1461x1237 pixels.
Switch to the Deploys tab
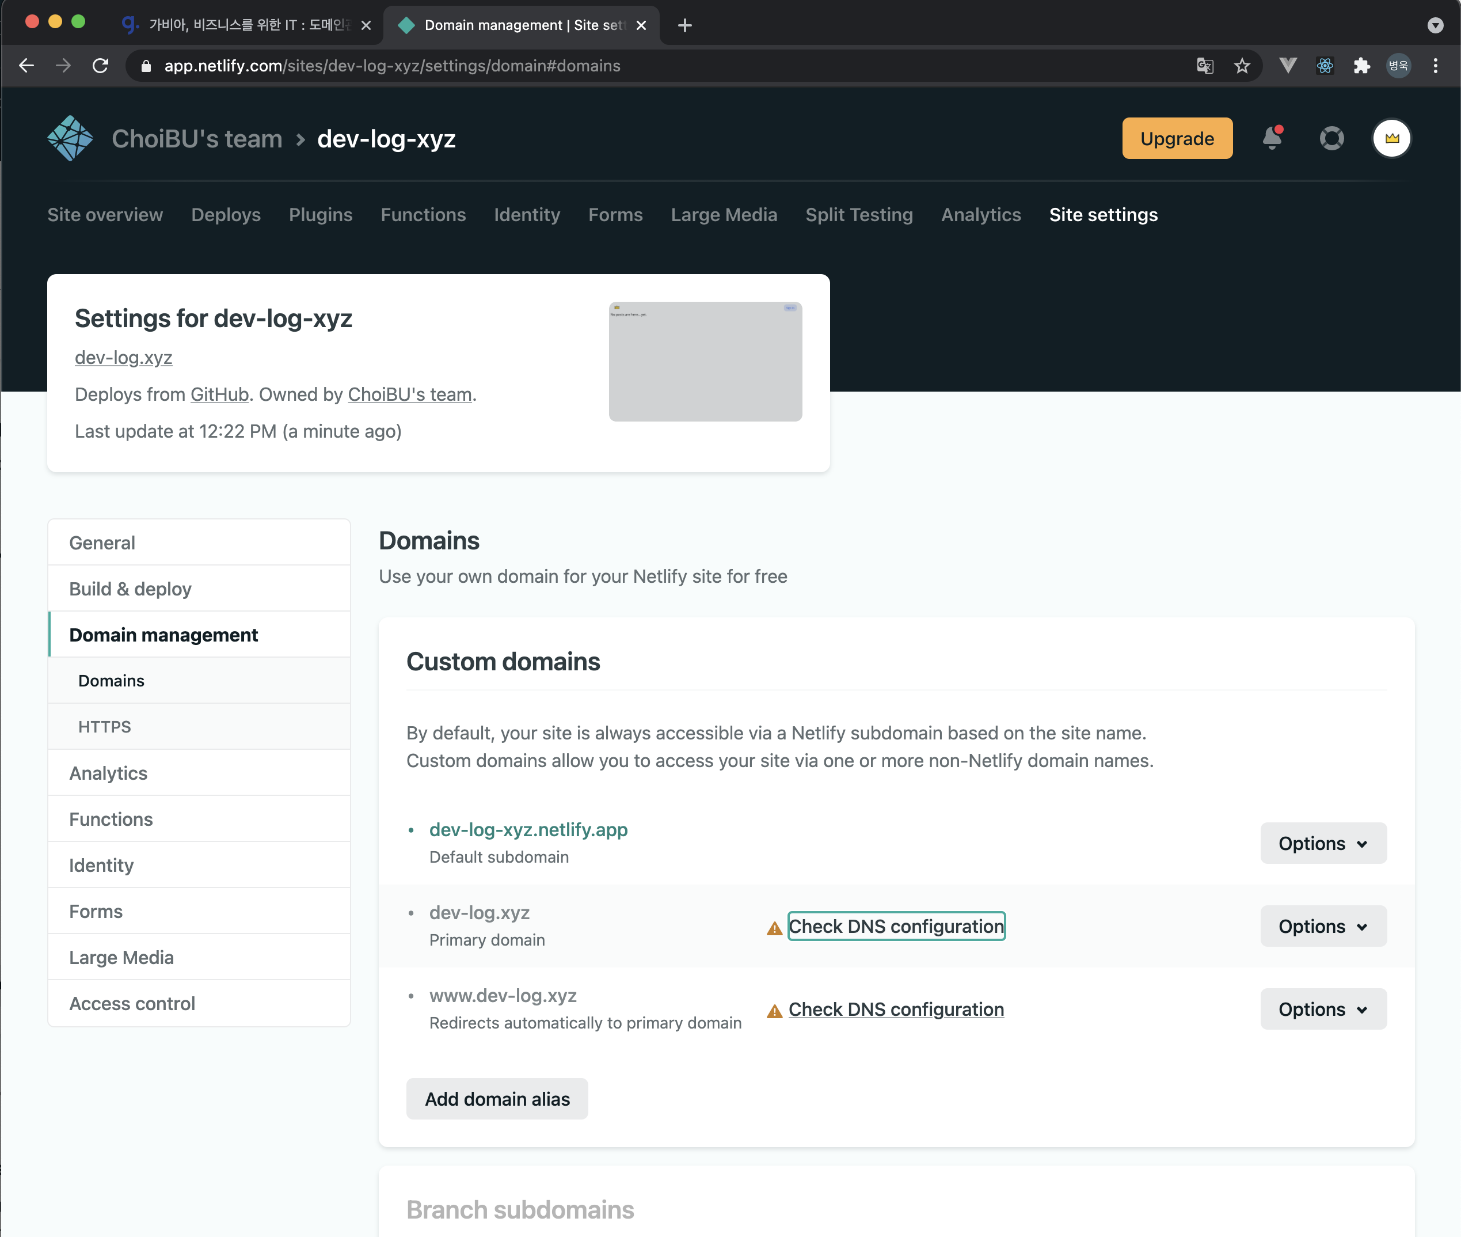click(x=226, y=215)
